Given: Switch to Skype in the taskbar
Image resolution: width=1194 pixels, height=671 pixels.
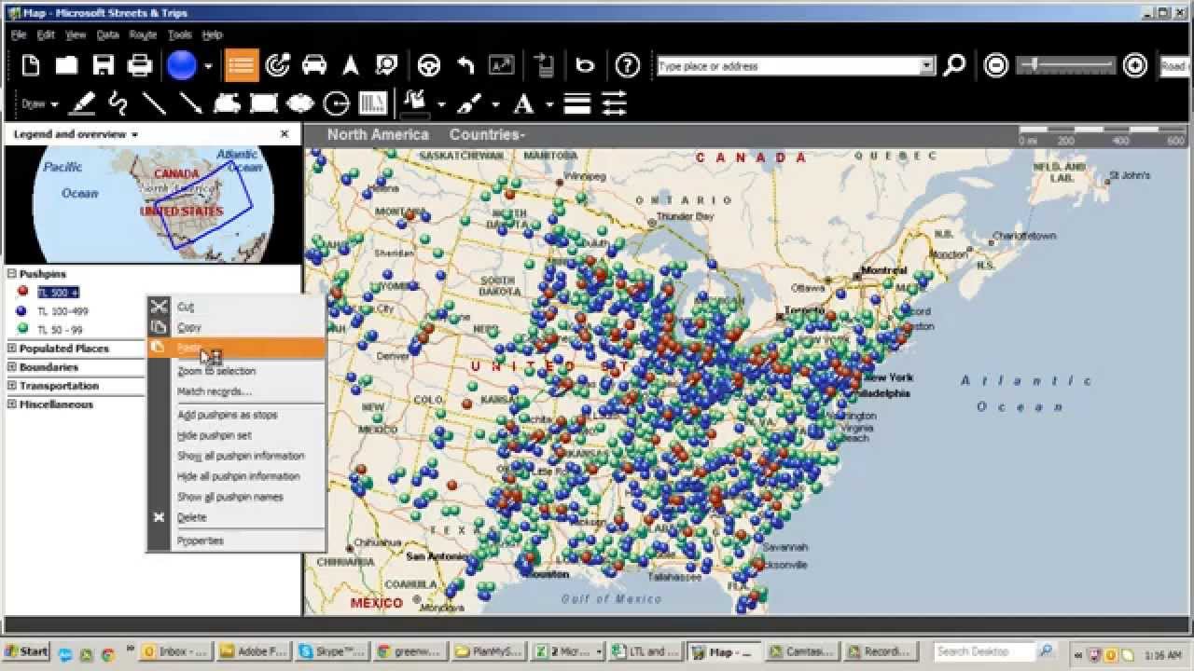Looking at the screenshot, I should [x=332, y=651].
